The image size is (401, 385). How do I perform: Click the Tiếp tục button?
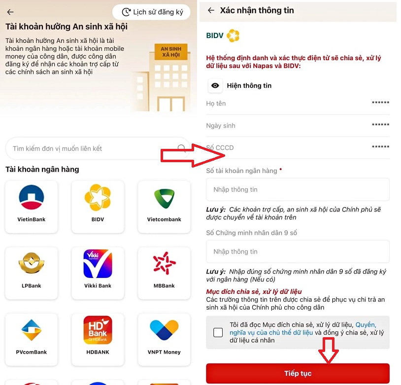pos(298,373)
